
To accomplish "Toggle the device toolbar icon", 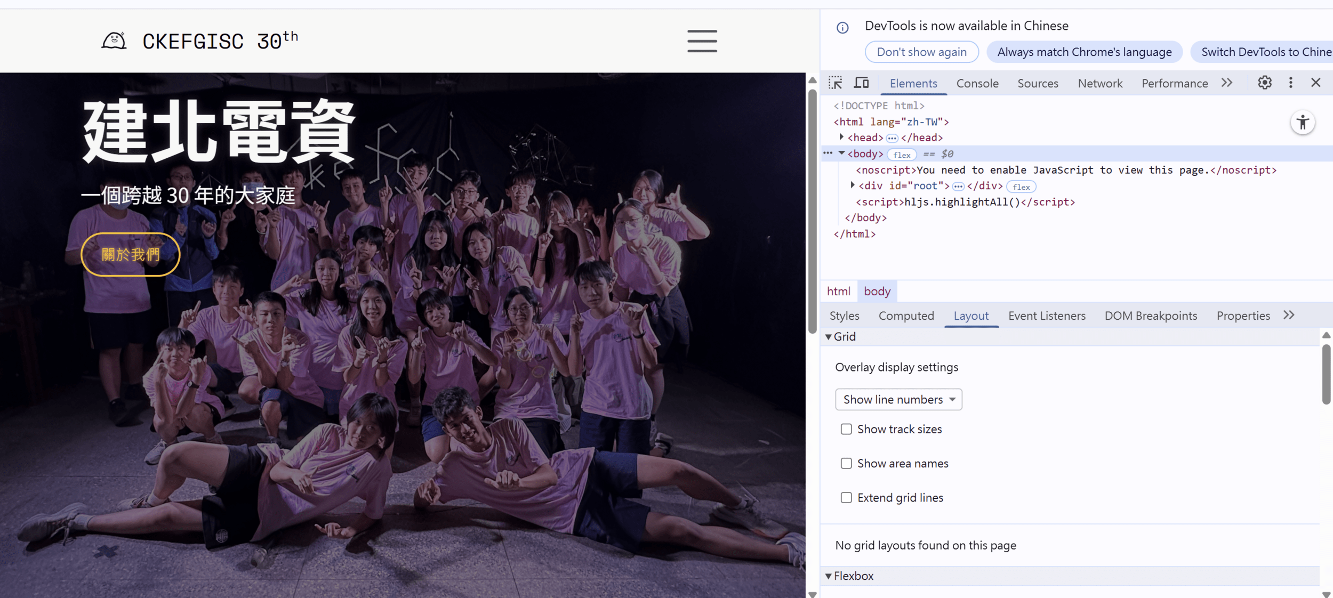I will click(861, 83).
